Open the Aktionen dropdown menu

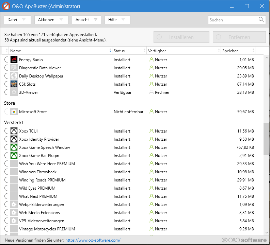tap(51, 20)
